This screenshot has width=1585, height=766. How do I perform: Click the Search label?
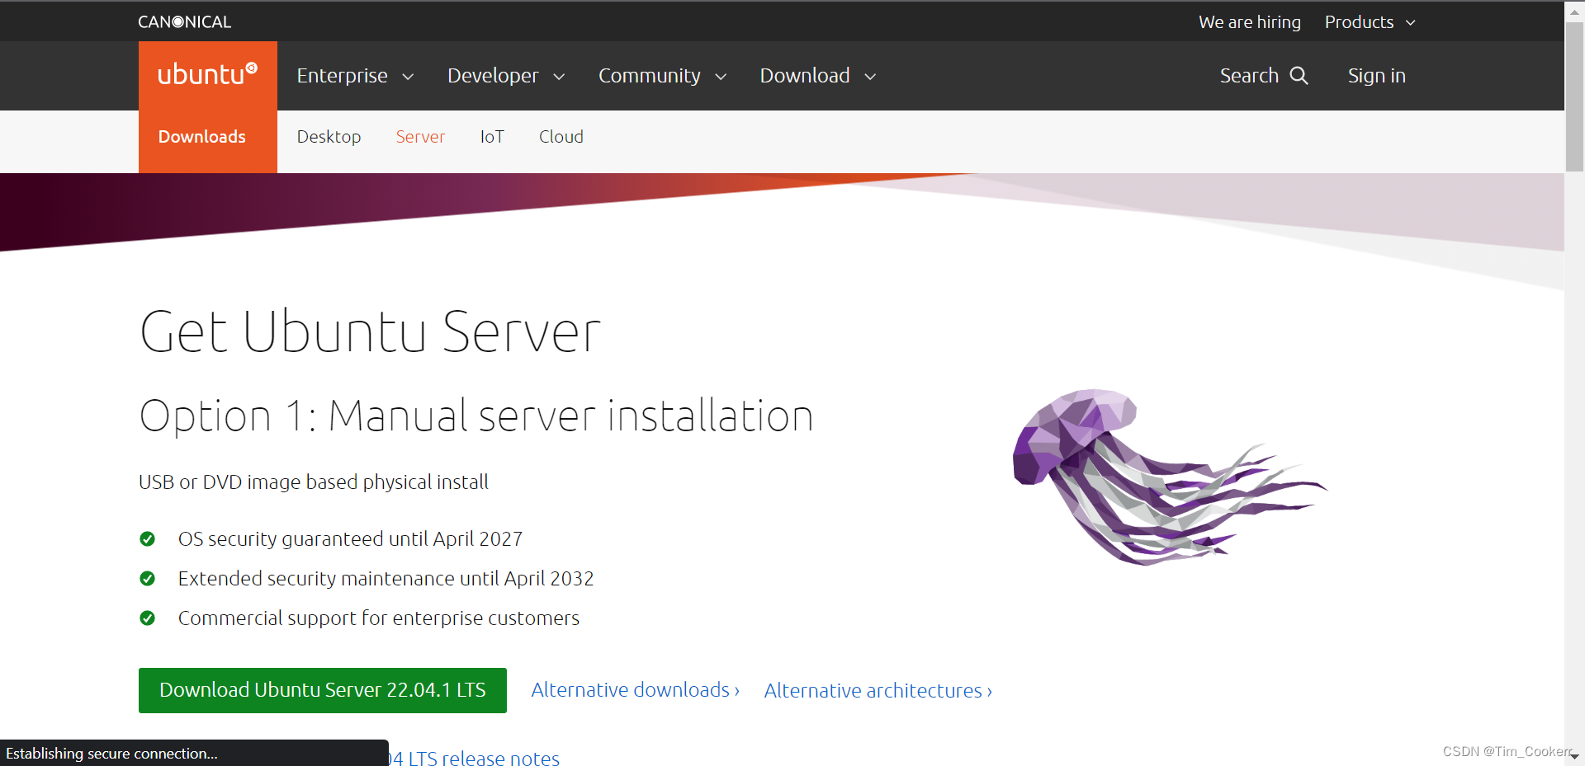pyautogui.click(x=1249, y=76)
